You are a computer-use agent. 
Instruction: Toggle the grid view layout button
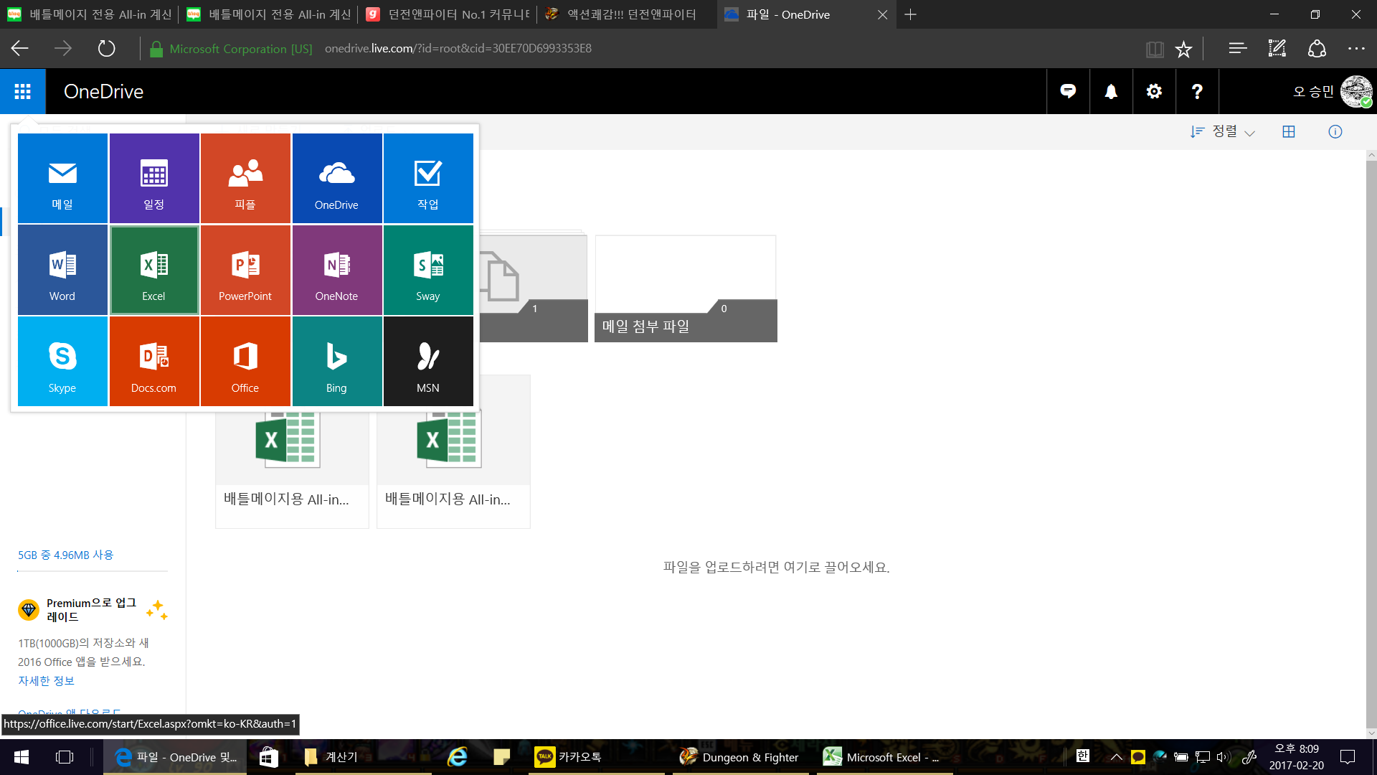tap(1289, 131)
